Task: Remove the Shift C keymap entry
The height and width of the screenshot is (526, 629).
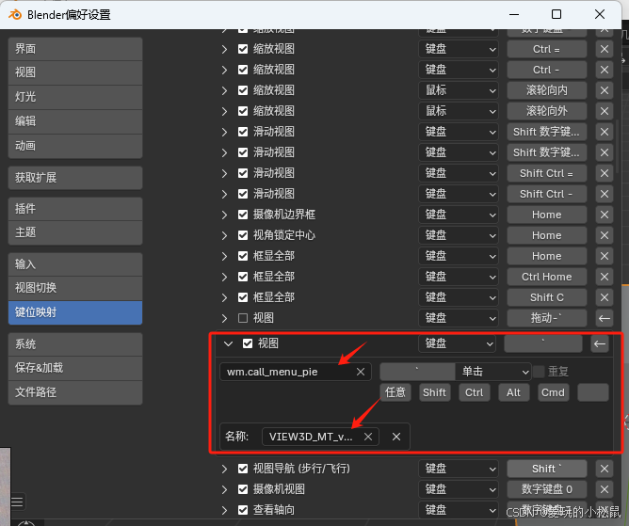Action: coord(605,297)
